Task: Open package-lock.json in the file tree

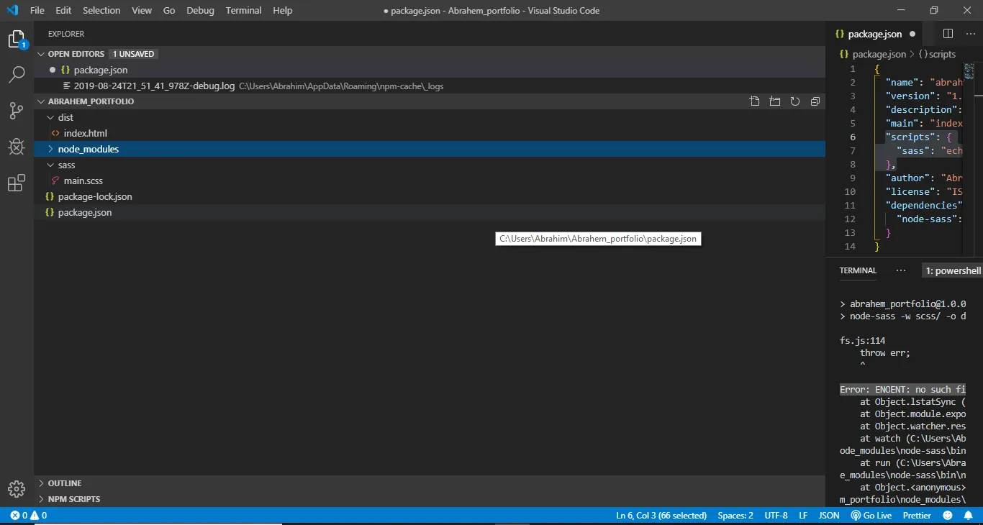Action: (x=430, y=196)
